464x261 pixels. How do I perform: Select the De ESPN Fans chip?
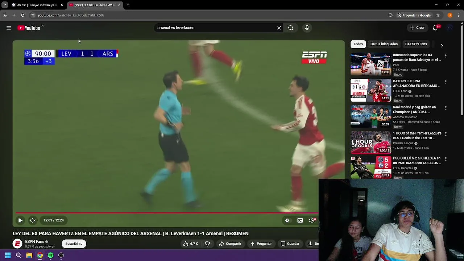click(416, 44)
